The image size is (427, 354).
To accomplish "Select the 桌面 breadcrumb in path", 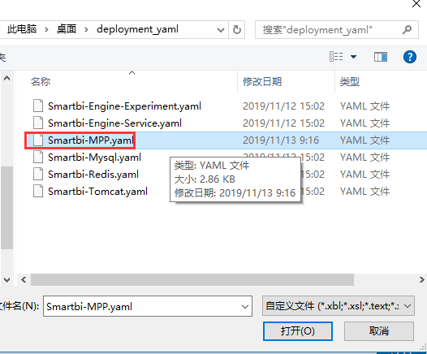I will coord(67,29).
